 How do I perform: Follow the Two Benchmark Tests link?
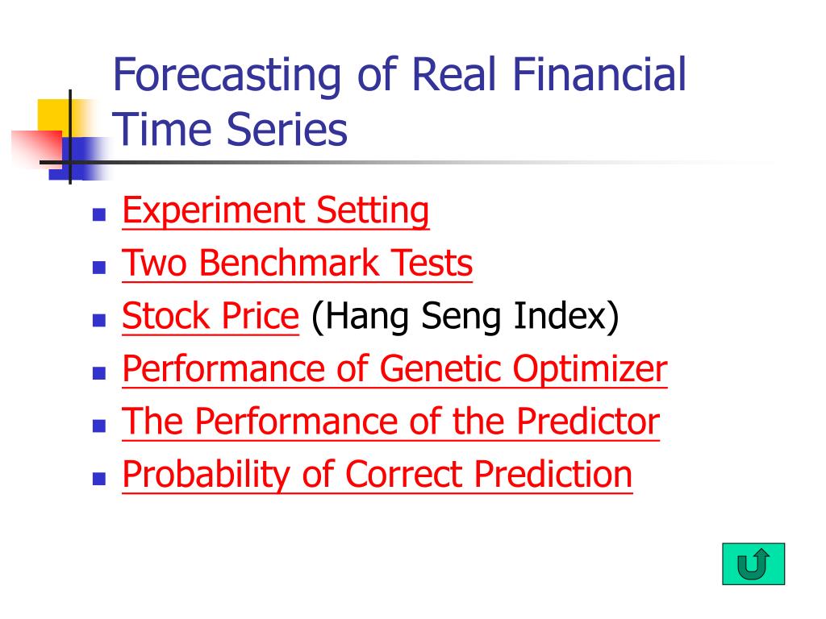point(297,263)
